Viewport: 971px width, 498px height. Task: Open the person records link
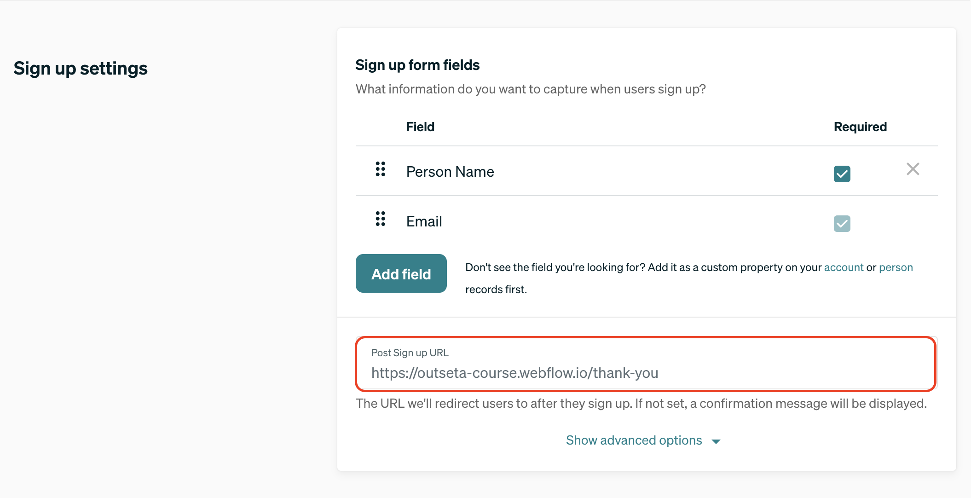(x=896, y=267)
